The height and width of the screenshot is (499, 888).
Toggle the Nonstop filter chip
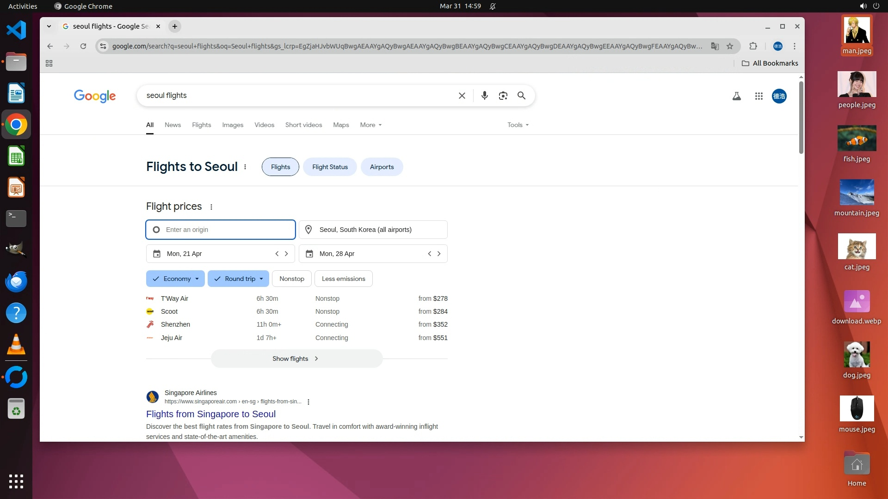click(x=291, y=279)
